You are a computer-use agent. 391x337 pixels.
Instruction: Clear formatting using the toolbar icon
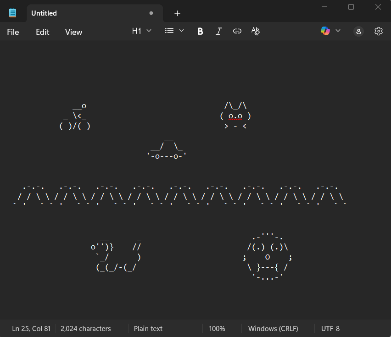click(256, 31)
